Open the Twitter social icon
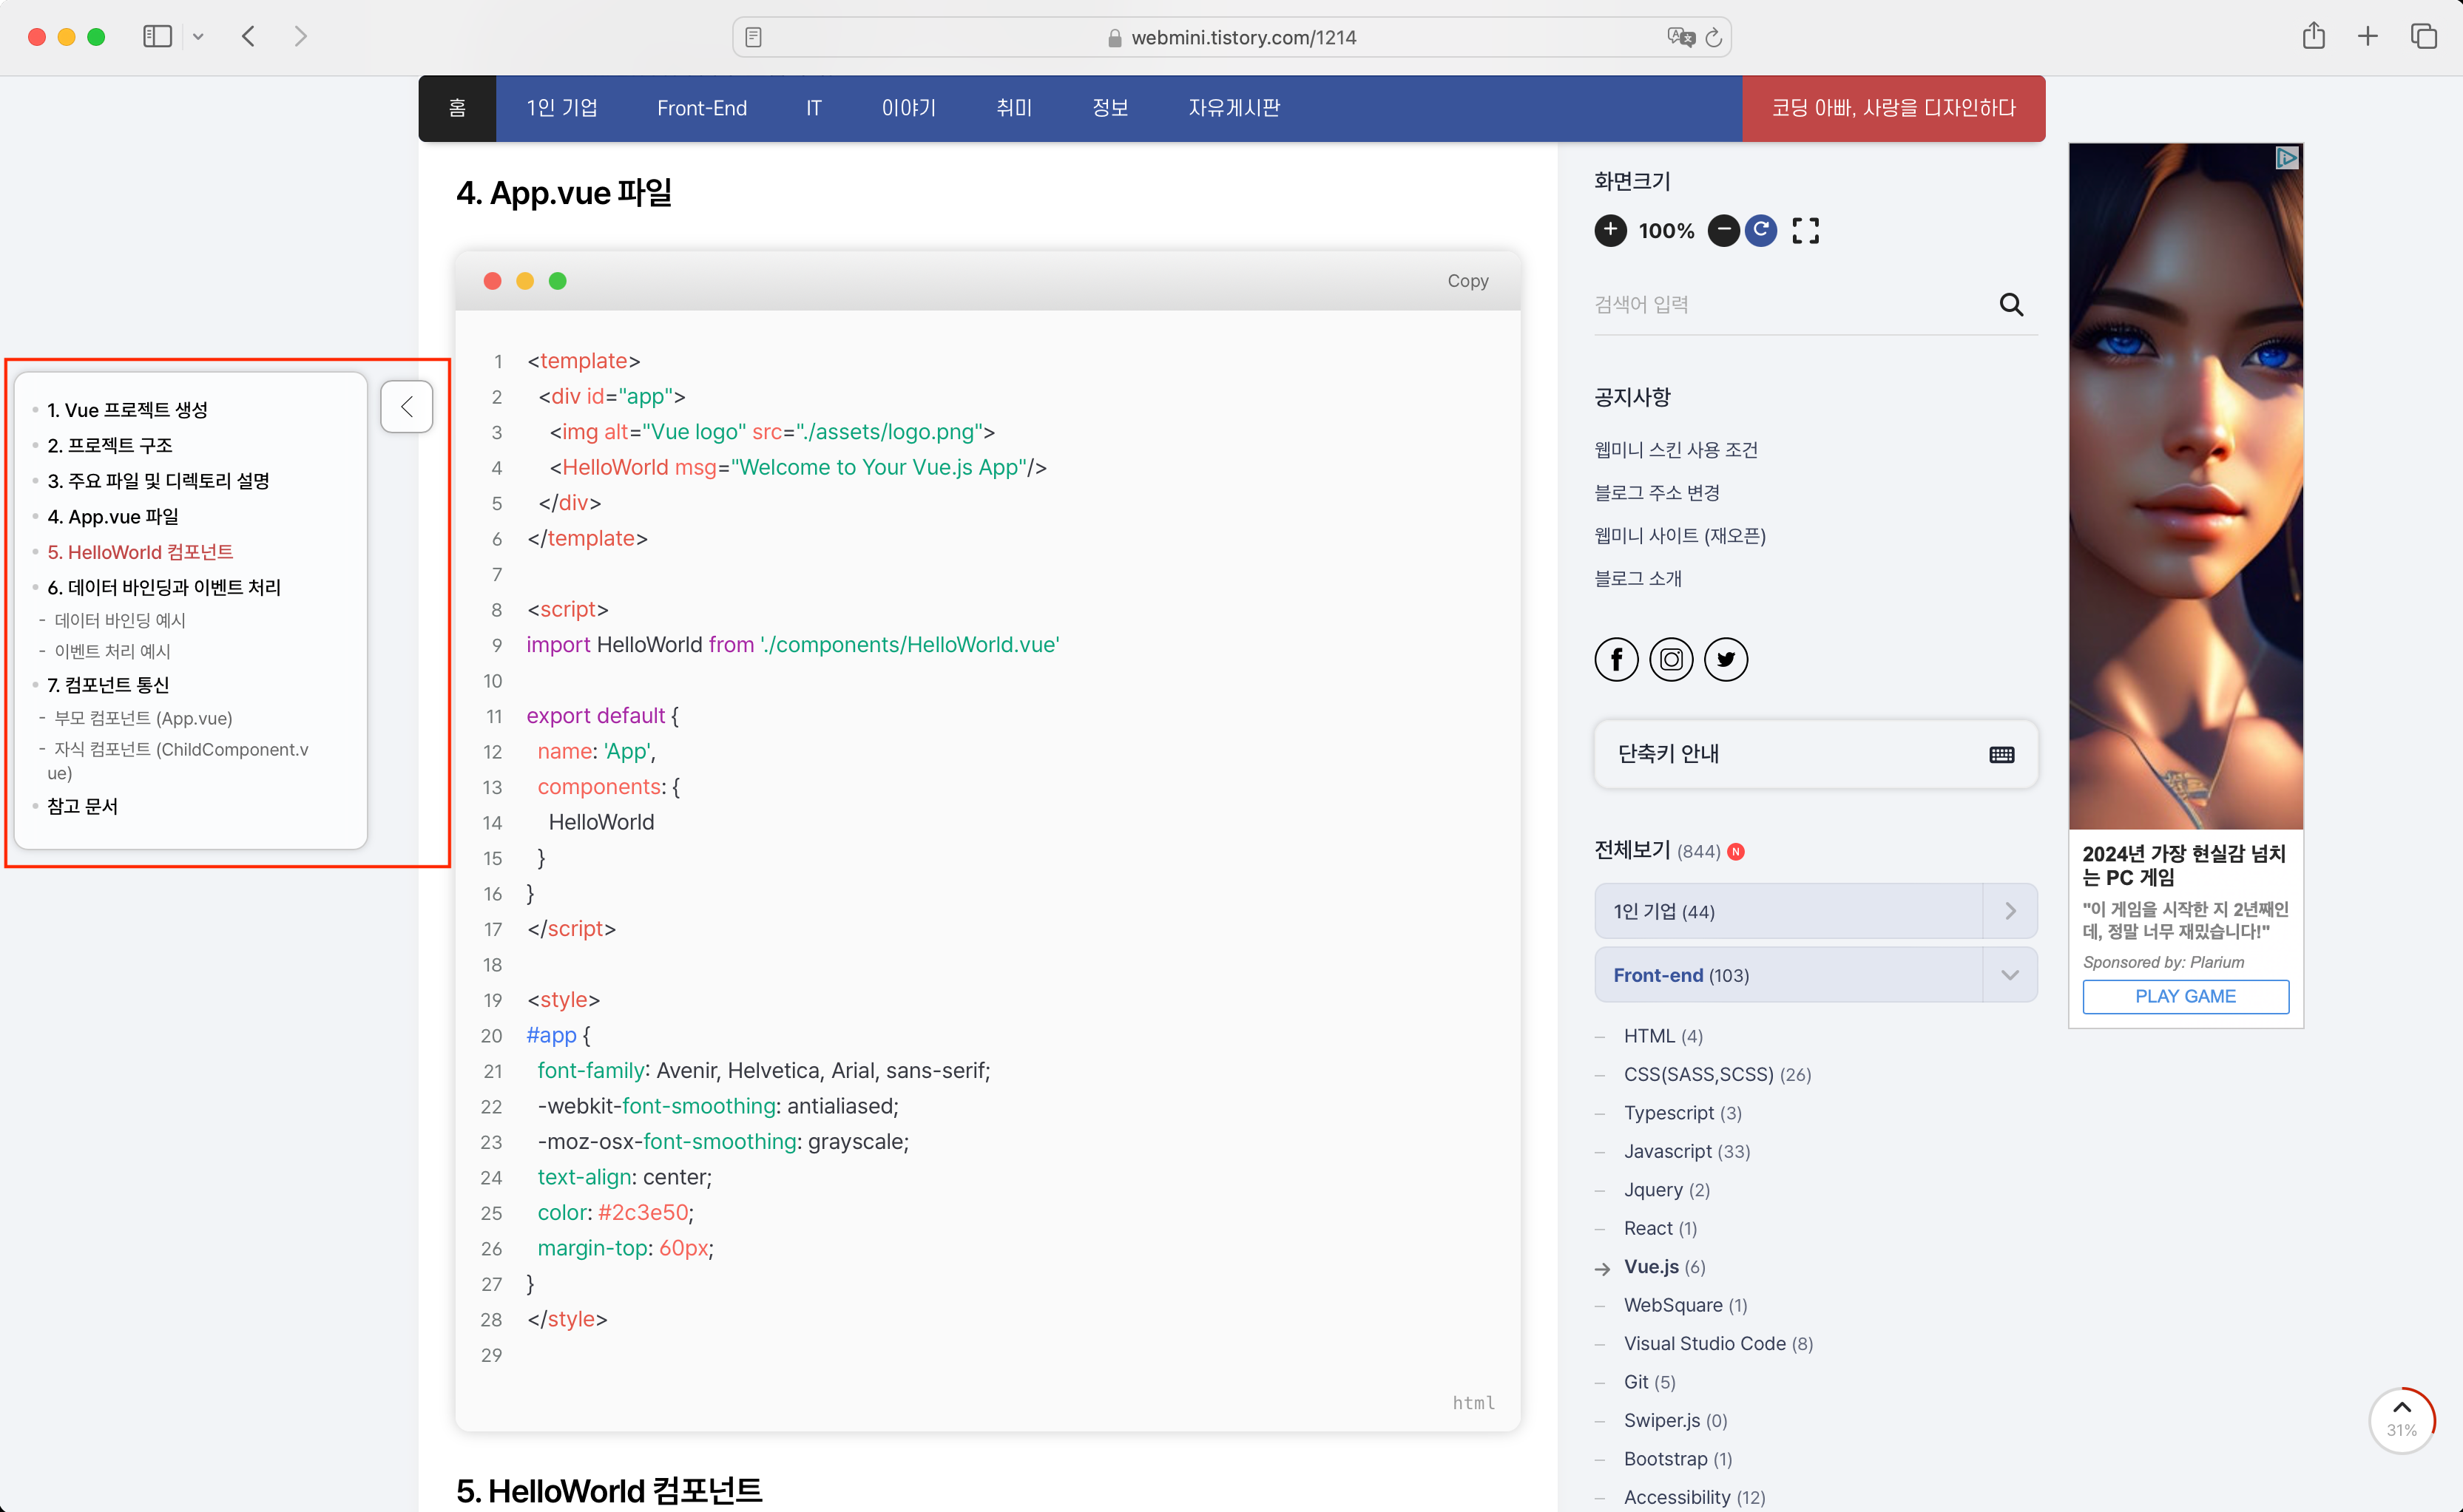The height and width of the screenshot is (1512, 2463). click(x=1726, y=659)
